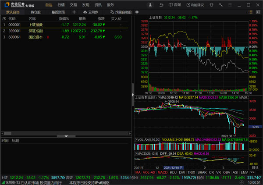This screenshot has width=263, height=185.
Task: Select row 399001 深证成指
Action: 64,31
